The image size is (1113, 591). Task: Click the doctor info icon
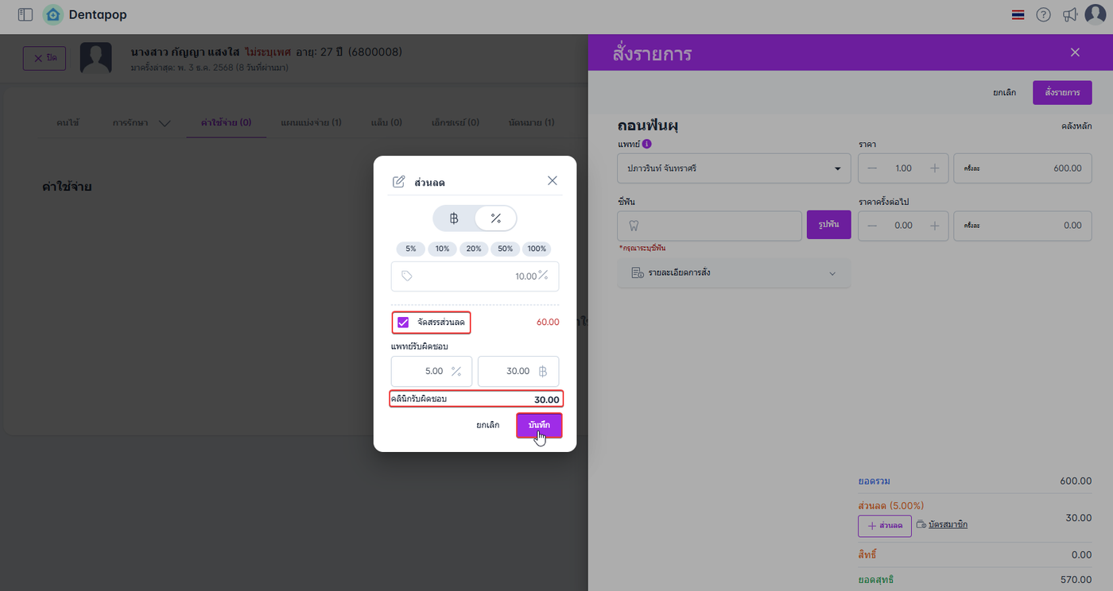[x=646, y=145]
